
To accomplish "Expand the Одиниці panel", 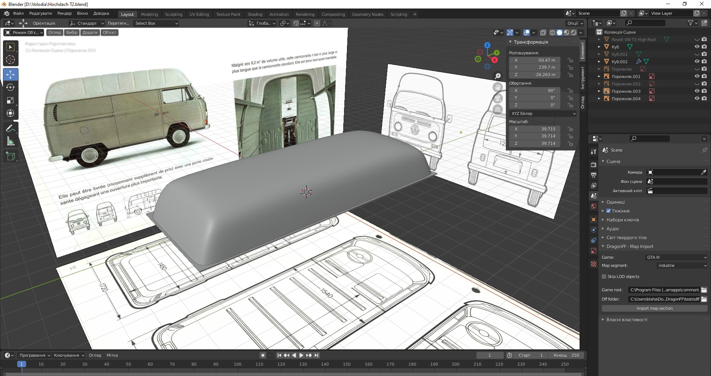I will (x=615, y=202).
